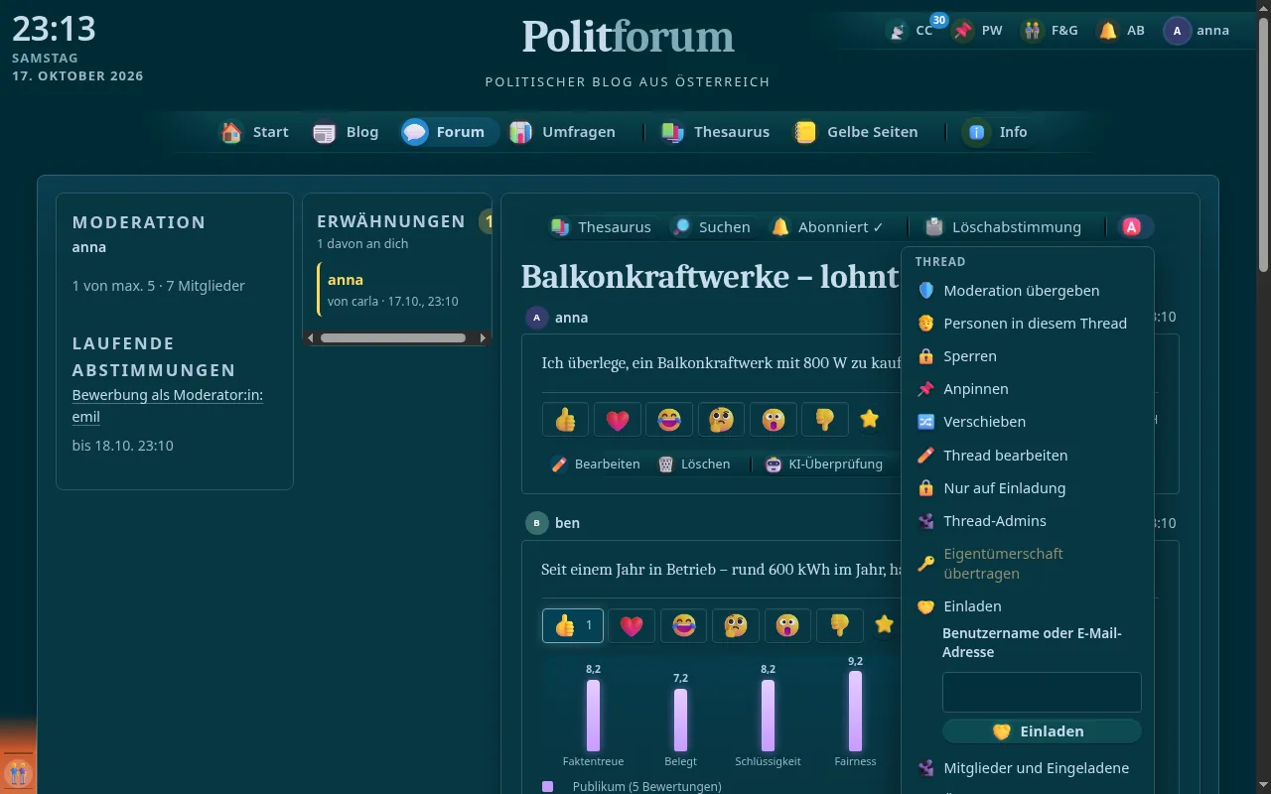1271x794 pixels.
Task: Expand Mitglieder und Eingeladene in thread menu
Action: point(1028,768)
